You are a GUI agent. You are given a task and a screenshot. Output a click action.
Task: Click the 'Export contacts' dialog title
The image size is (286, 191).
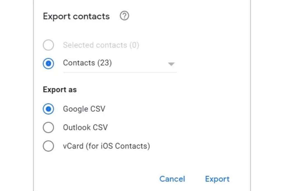(76, 16)
